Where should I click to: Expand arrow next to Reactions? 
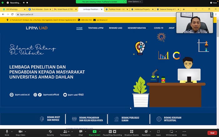[150, 132]
